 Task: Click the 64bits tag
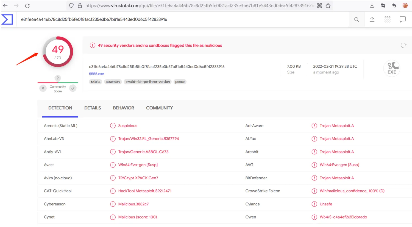coord(96,82)
